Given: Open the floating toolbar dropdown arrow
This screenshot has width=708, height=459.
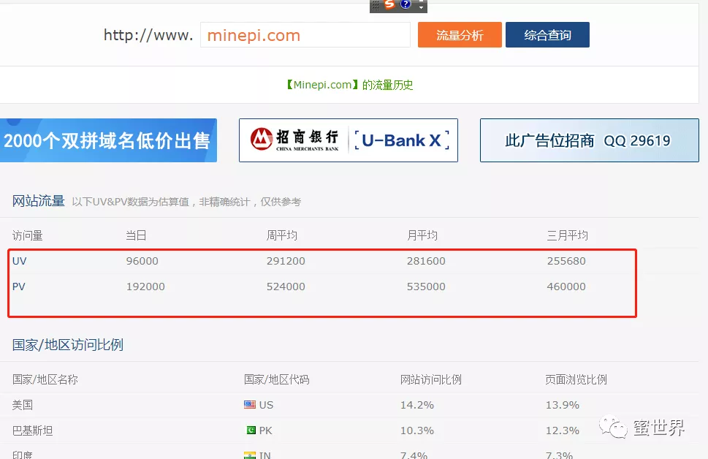Looking at the screenshot, I should click(x=421, y=7).
